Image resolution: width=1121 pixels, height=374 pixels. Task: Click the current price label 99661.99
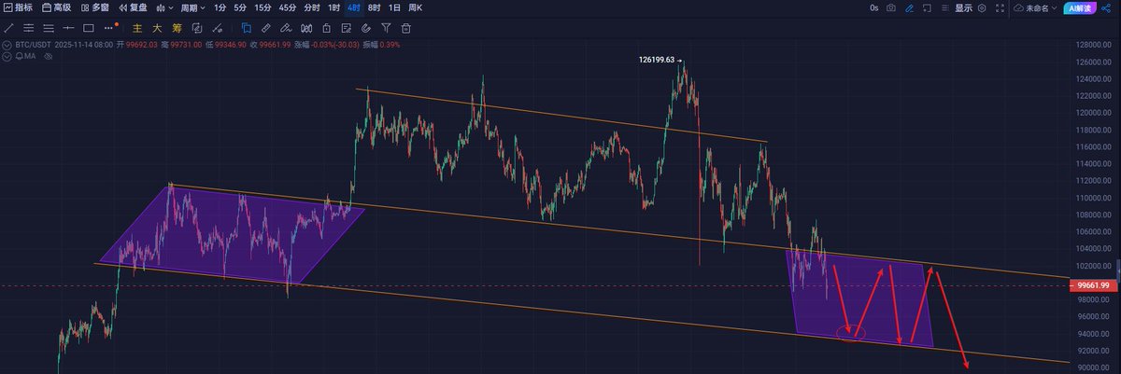pos(1093,285)
